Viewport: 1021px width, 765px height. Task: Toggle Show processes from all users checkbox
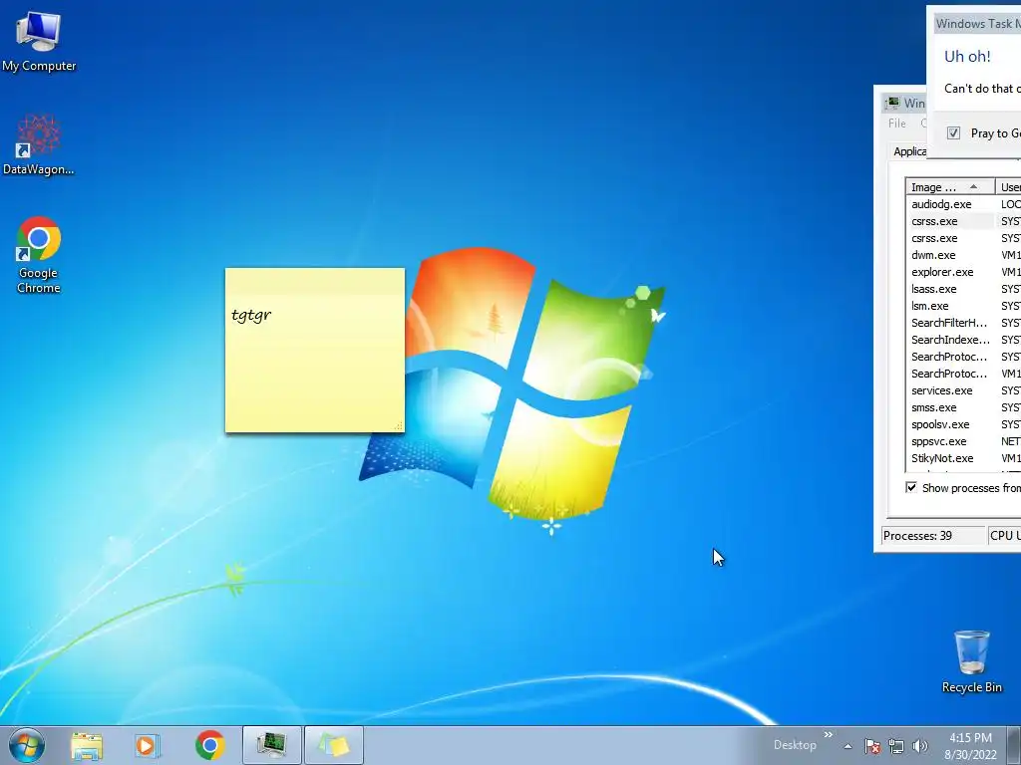(911, 487)
